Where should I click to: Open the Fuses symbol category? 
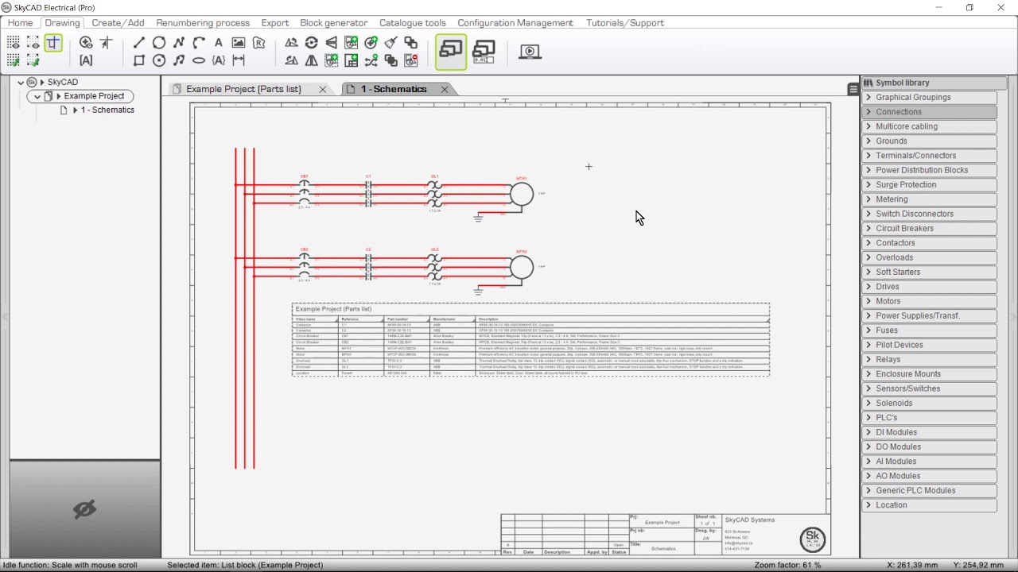click(929, 330)
